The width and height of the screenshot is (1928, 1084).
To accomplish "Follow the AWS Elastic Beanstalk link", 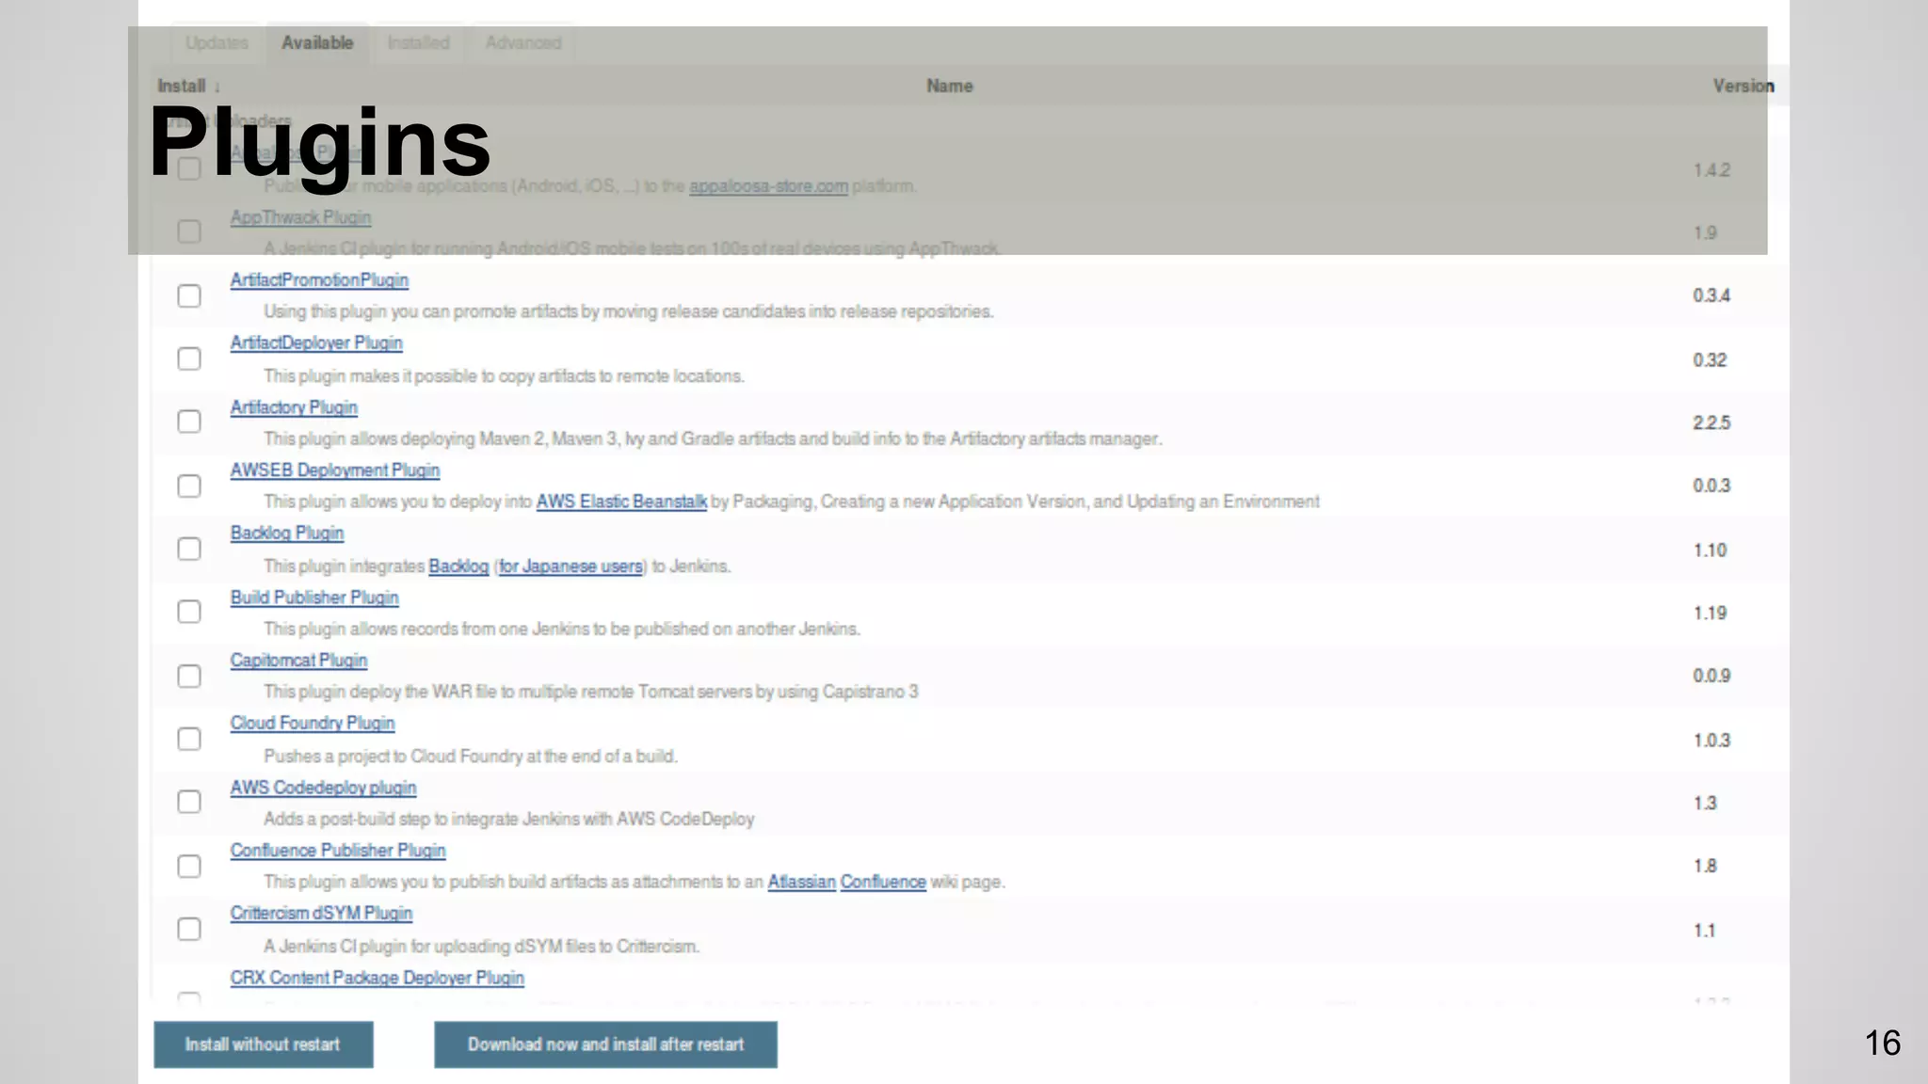I will coord(621,502).
